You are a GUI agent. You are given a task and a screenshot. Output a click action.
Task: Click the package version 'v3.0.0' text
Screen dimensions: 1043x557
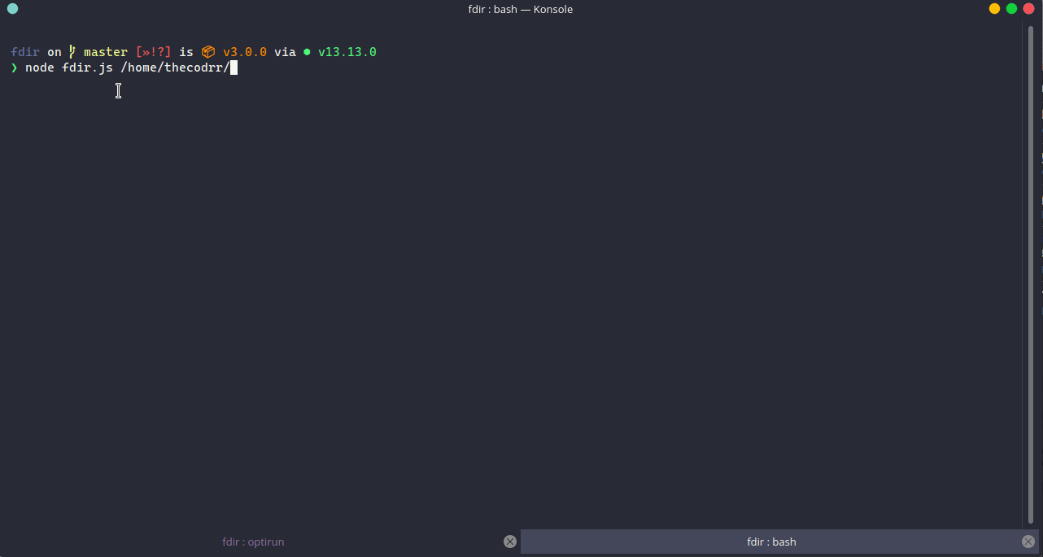(245, 52)
